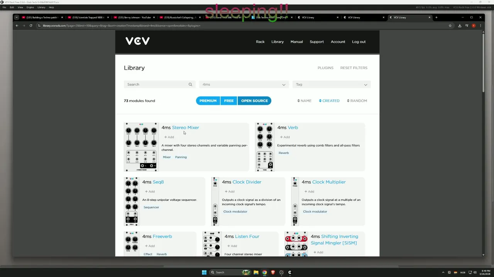The image size is (494, 277).
Task: Add the Clock Divider module
Action: [230, 191]
